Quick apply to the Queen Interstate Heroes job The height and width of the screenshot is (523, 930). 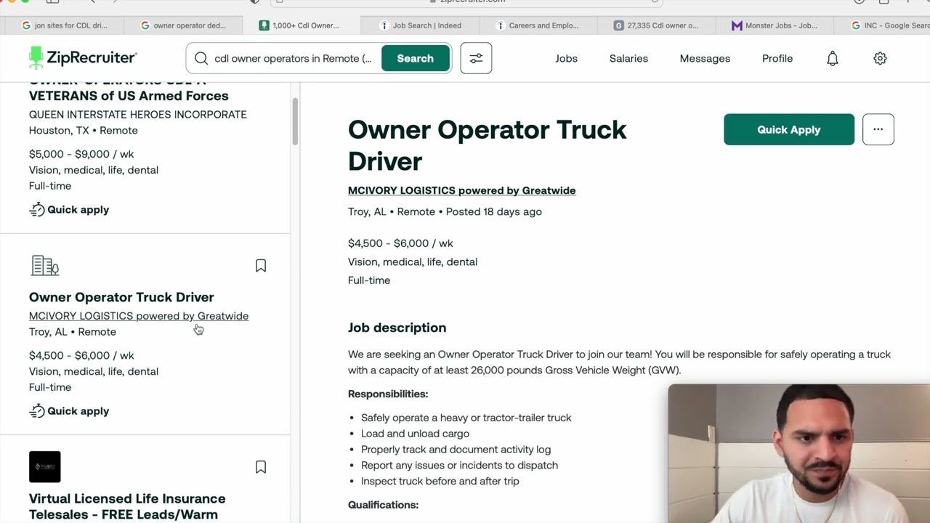tap(69, 210)
